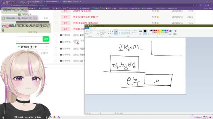Open the Paste dropdown arrow in Paint
The image size is (213, 119).
(x=87, y=34)
